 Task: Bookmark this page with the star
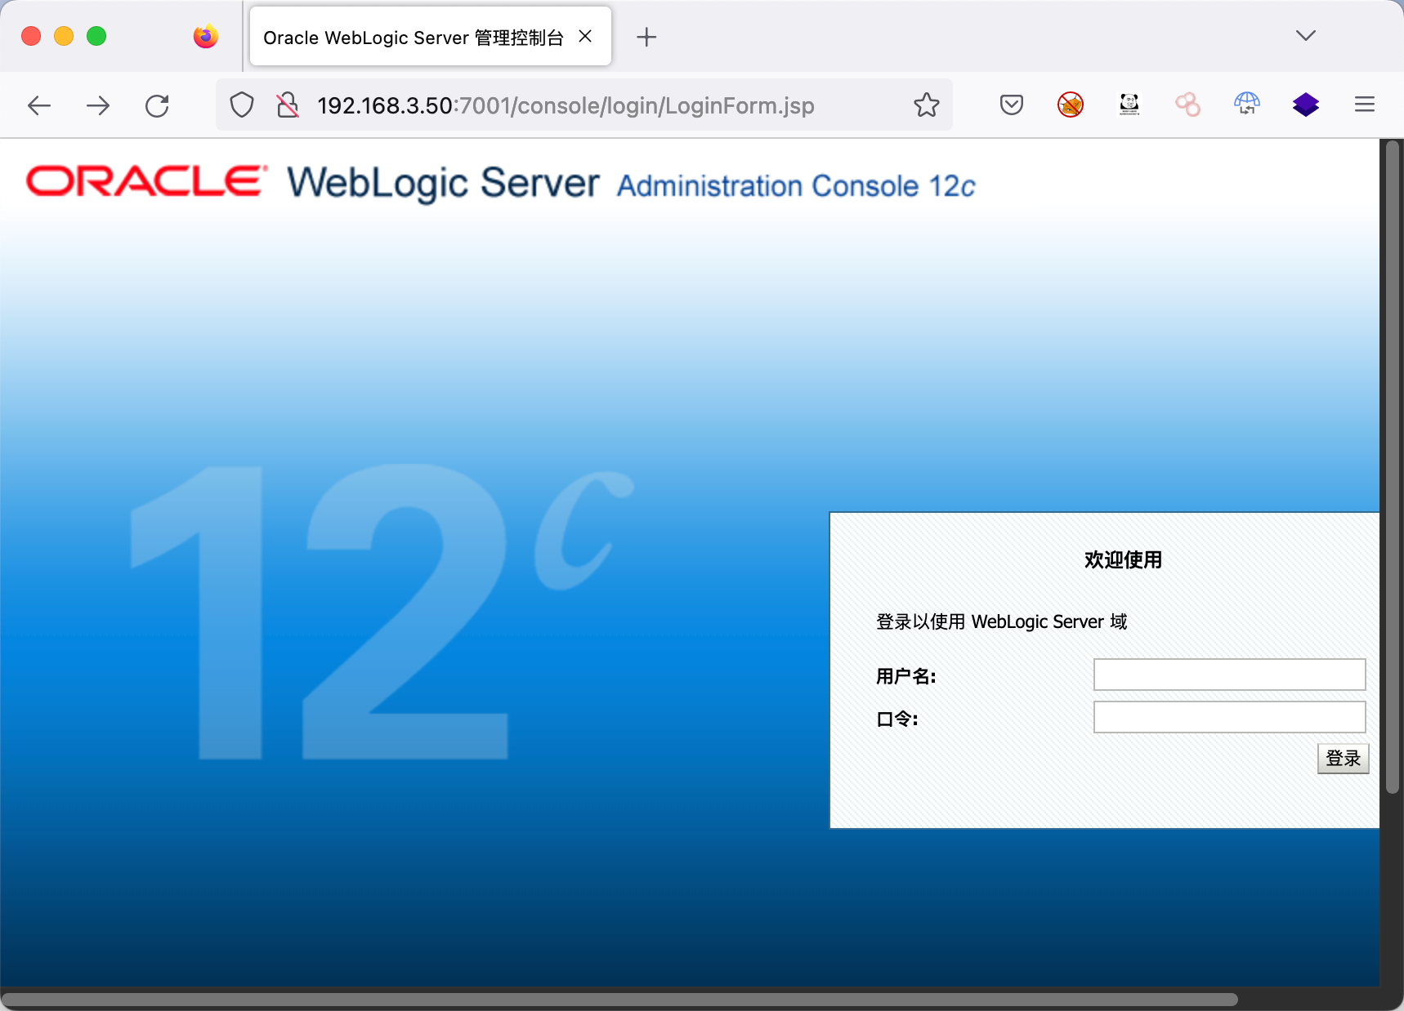[x=926, y=105]
